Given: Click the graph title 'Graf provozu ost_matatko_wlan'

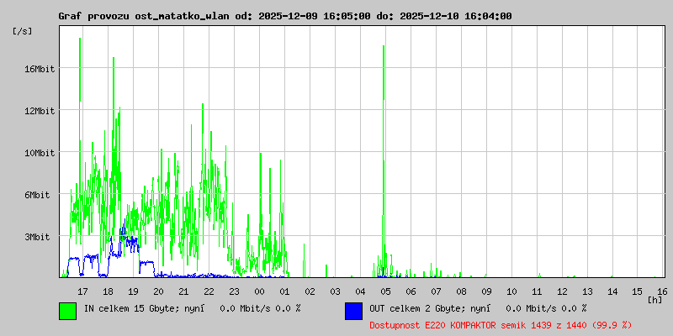Looking at the screenshot, I should point(145,16).
